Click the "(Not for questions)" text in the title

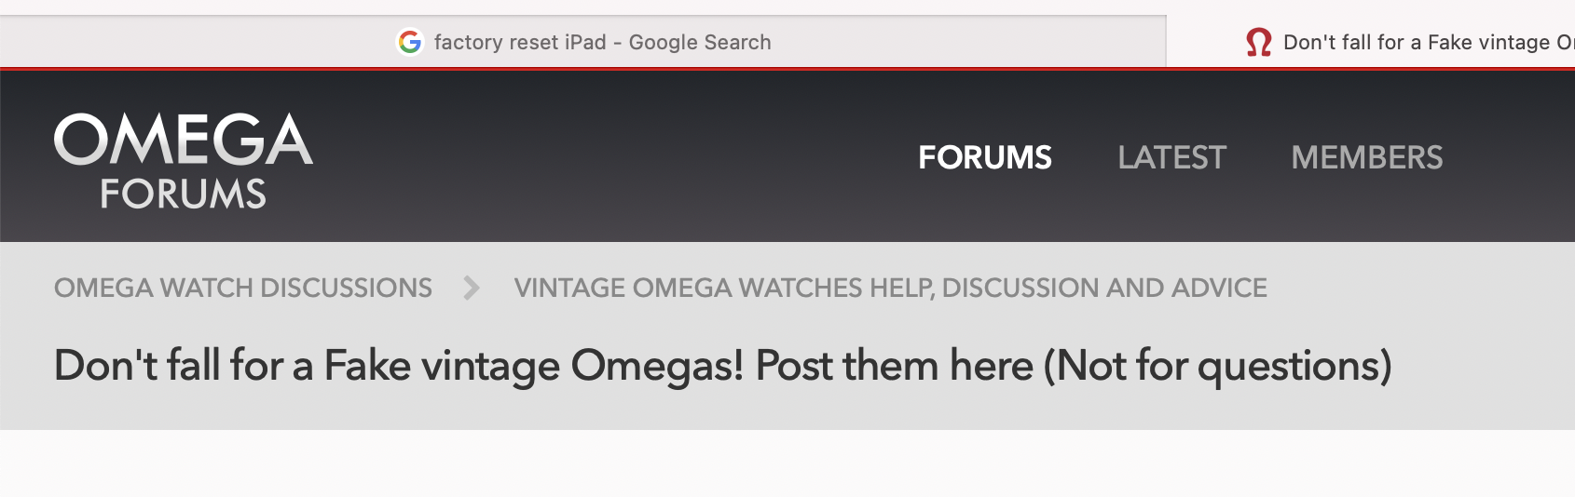coord(1217,365)
